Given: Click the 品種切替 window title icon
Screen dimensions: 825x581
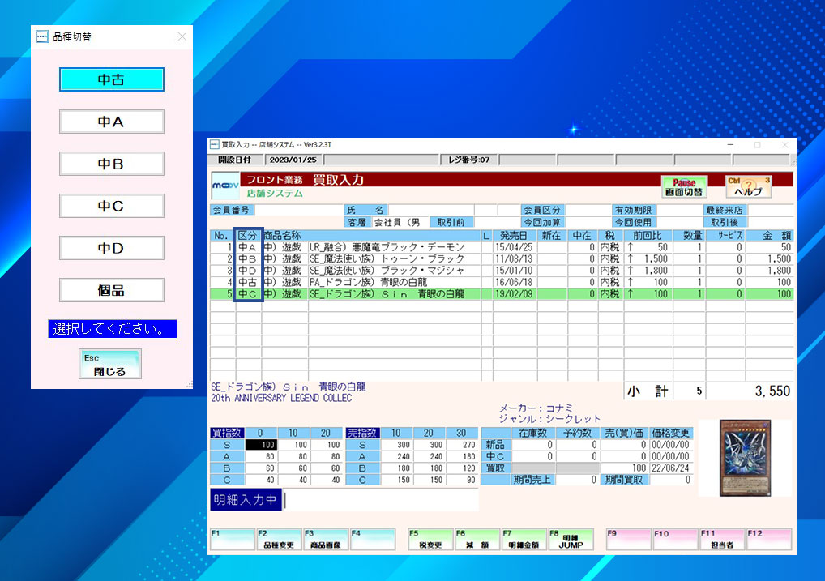Looking at the screenshot, I should 42,36.
